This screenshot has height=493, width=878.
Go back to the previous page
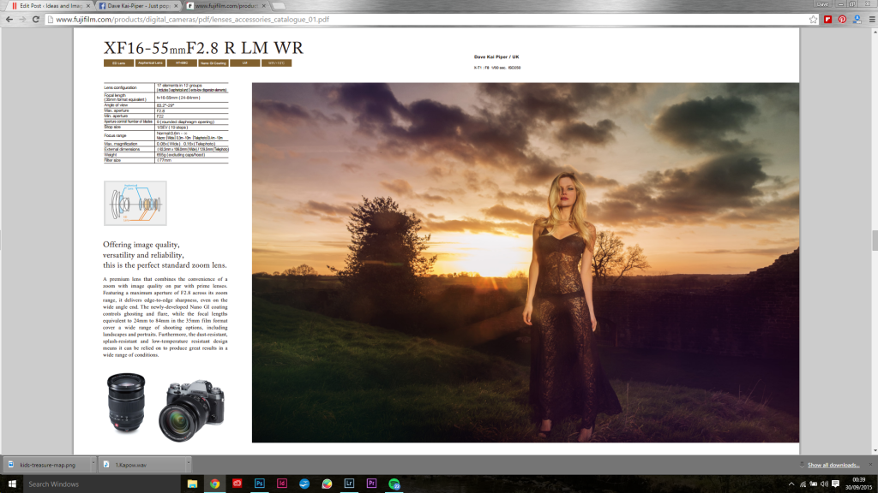coord(9,20)
